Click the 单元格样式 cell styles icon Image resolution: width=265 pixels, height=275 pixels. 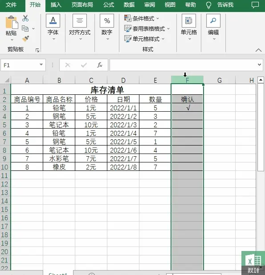(x=127, y=39)
